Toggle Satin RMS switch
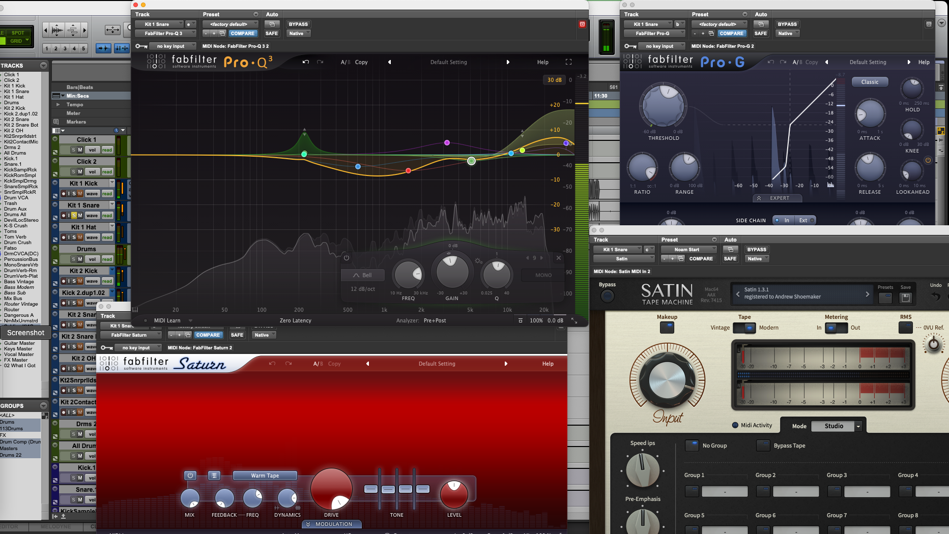This screenshot has width=949, height=534. pyautogui.click(x=906, y=328)
